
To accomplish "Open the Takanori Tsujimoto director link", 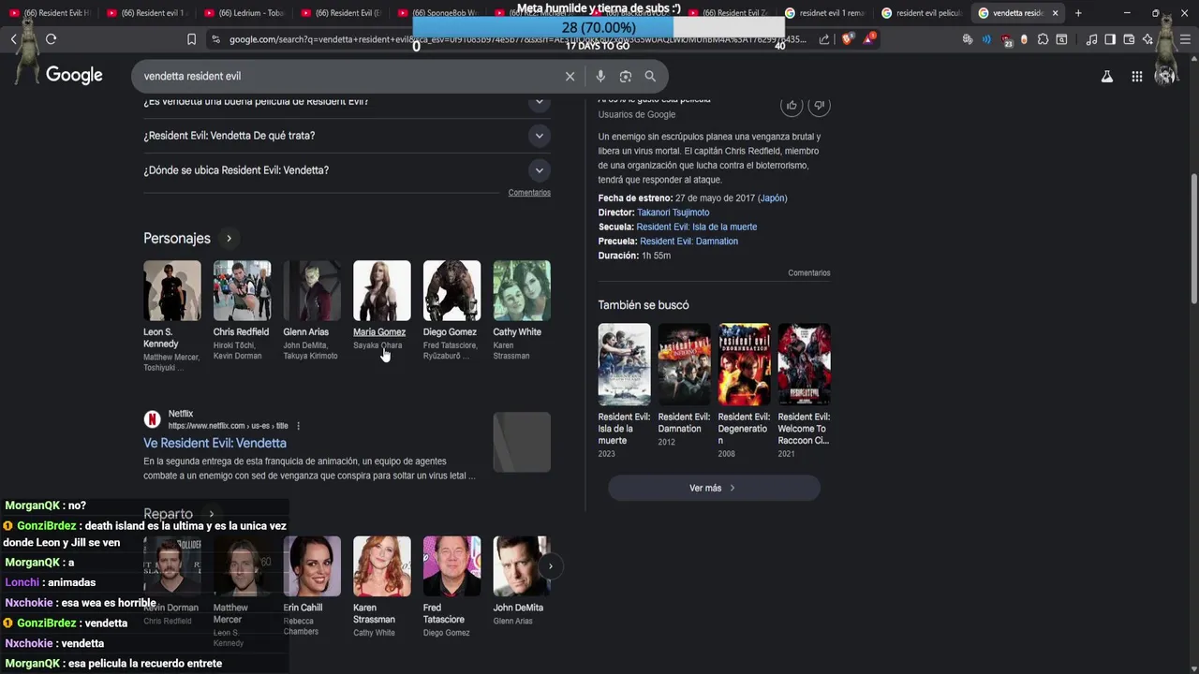I will click(x=673, y=212).
